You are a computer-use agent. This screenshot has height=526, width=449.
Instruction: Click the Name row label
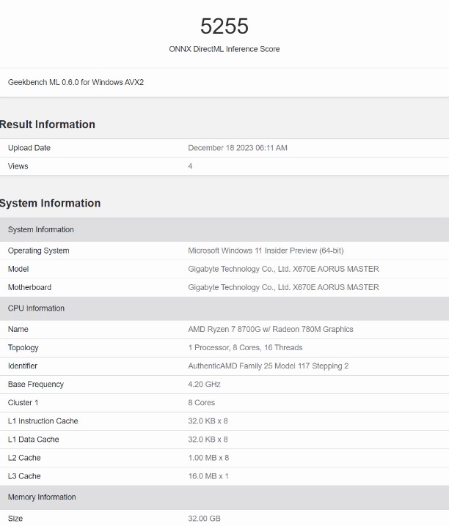pyautogui.click(x=18, y=329)
